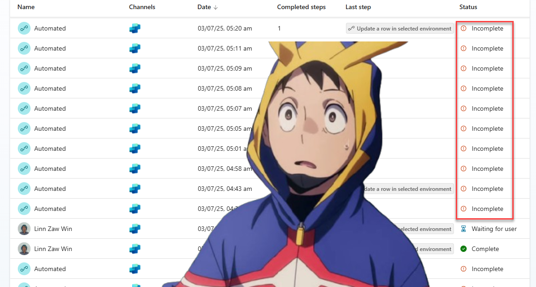Click the Automated flow icon in the 04:43 am row
Viewport: 536px width, 287px height.
tap(24, 189)
